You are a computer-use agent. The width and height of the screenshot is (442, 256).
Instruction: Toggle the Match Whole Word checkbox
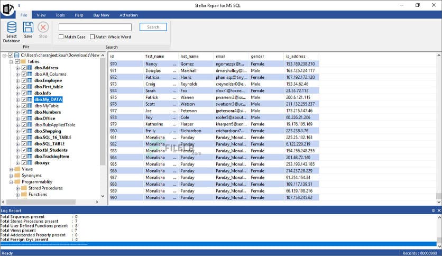tap(92, 36)
